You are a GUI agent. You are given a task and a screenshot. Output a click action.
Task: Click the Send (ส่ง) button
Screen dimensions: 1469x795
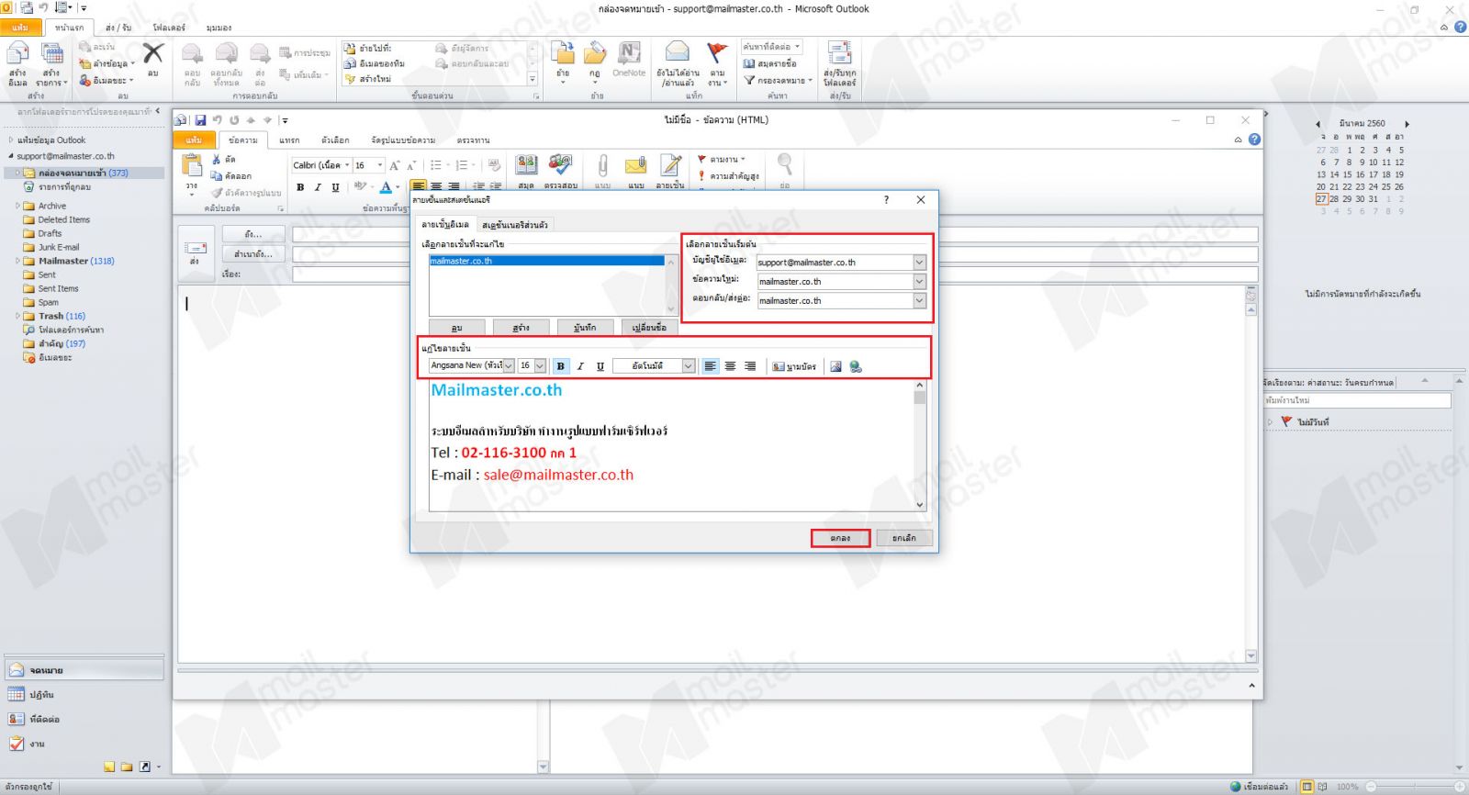pos(195,252)
